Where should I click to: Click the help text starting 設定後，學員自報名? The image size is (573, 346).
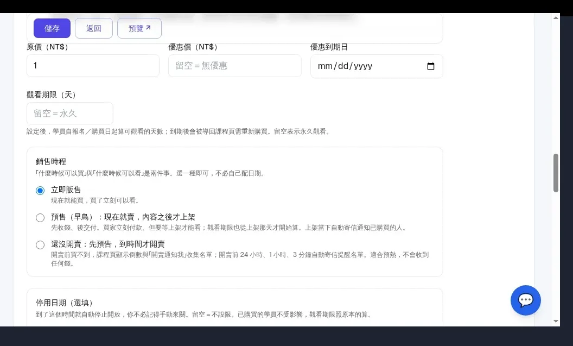[x=179, y=131]
